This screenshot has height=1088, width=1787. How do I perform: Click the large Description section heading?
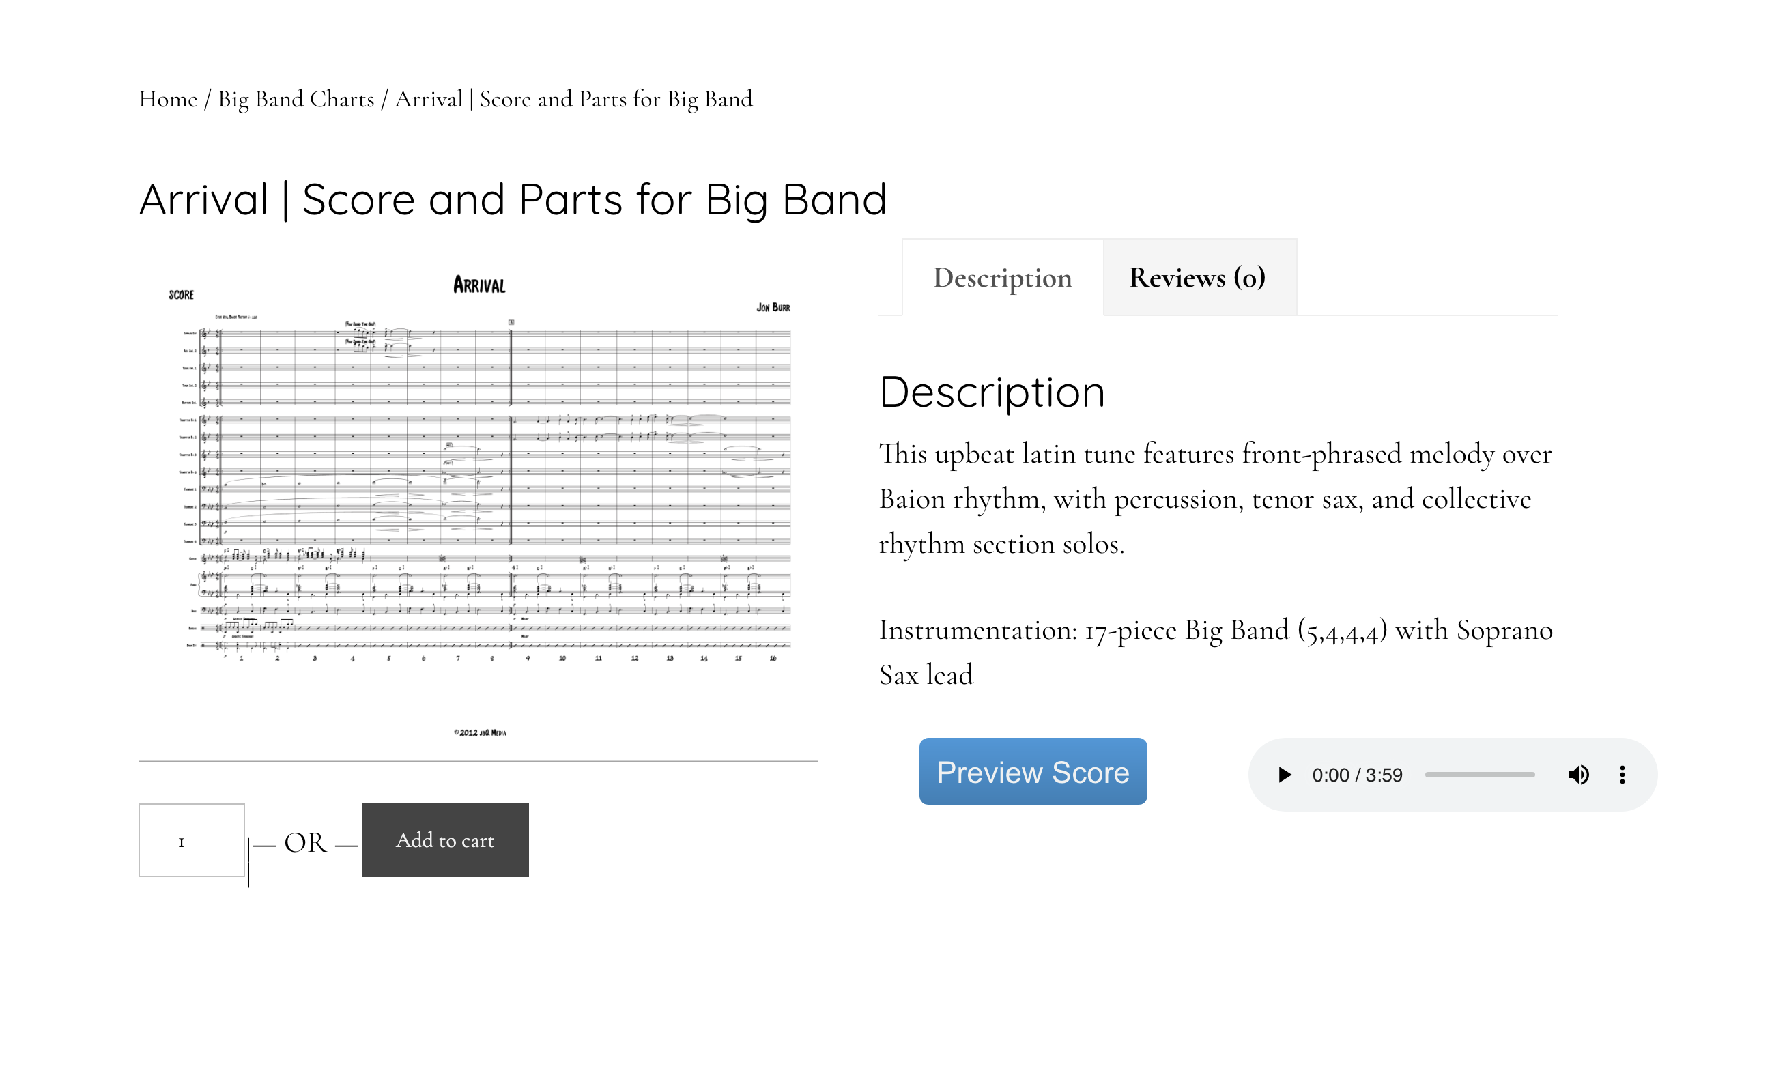(x=992, y=392)
